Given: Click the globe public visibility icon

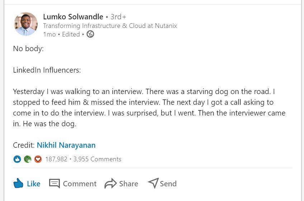Looking at the screenshot, I should 90,34.
